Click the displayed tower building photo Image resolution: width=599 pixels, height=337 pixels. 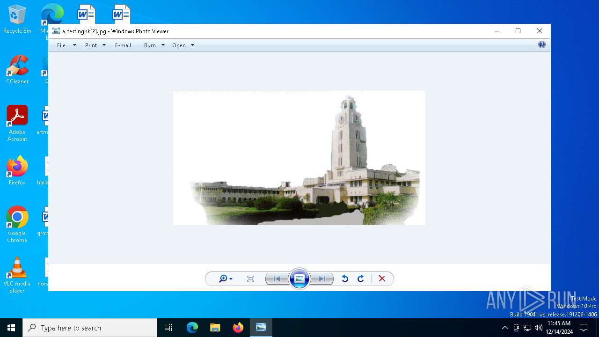[299, 158]
